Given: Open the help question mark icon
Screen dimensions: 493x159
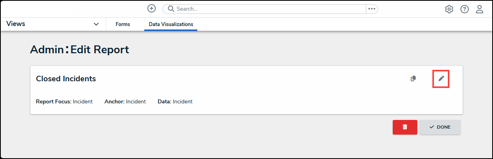Looking at the screenshot, I should point(464,9).
